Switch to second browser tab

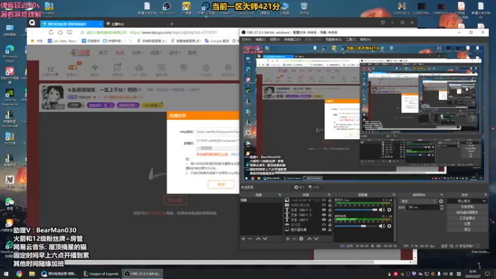(x=135, y=24)
